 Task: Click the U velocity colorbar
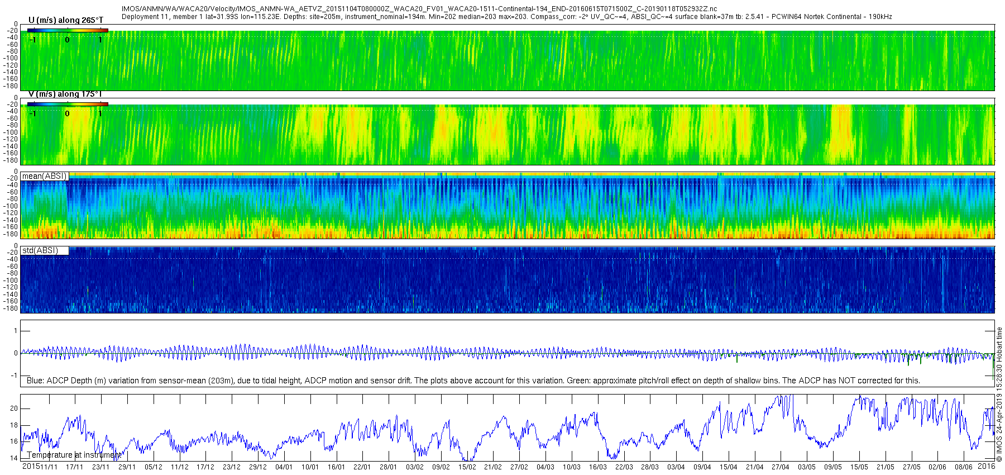pyautogui.click(x=68, y=30)
